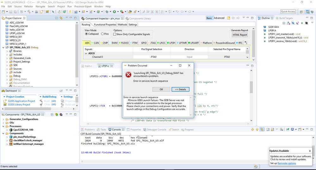Open the Refactor menu
Screen dimensions: 316x170
(x=28, y=6)
